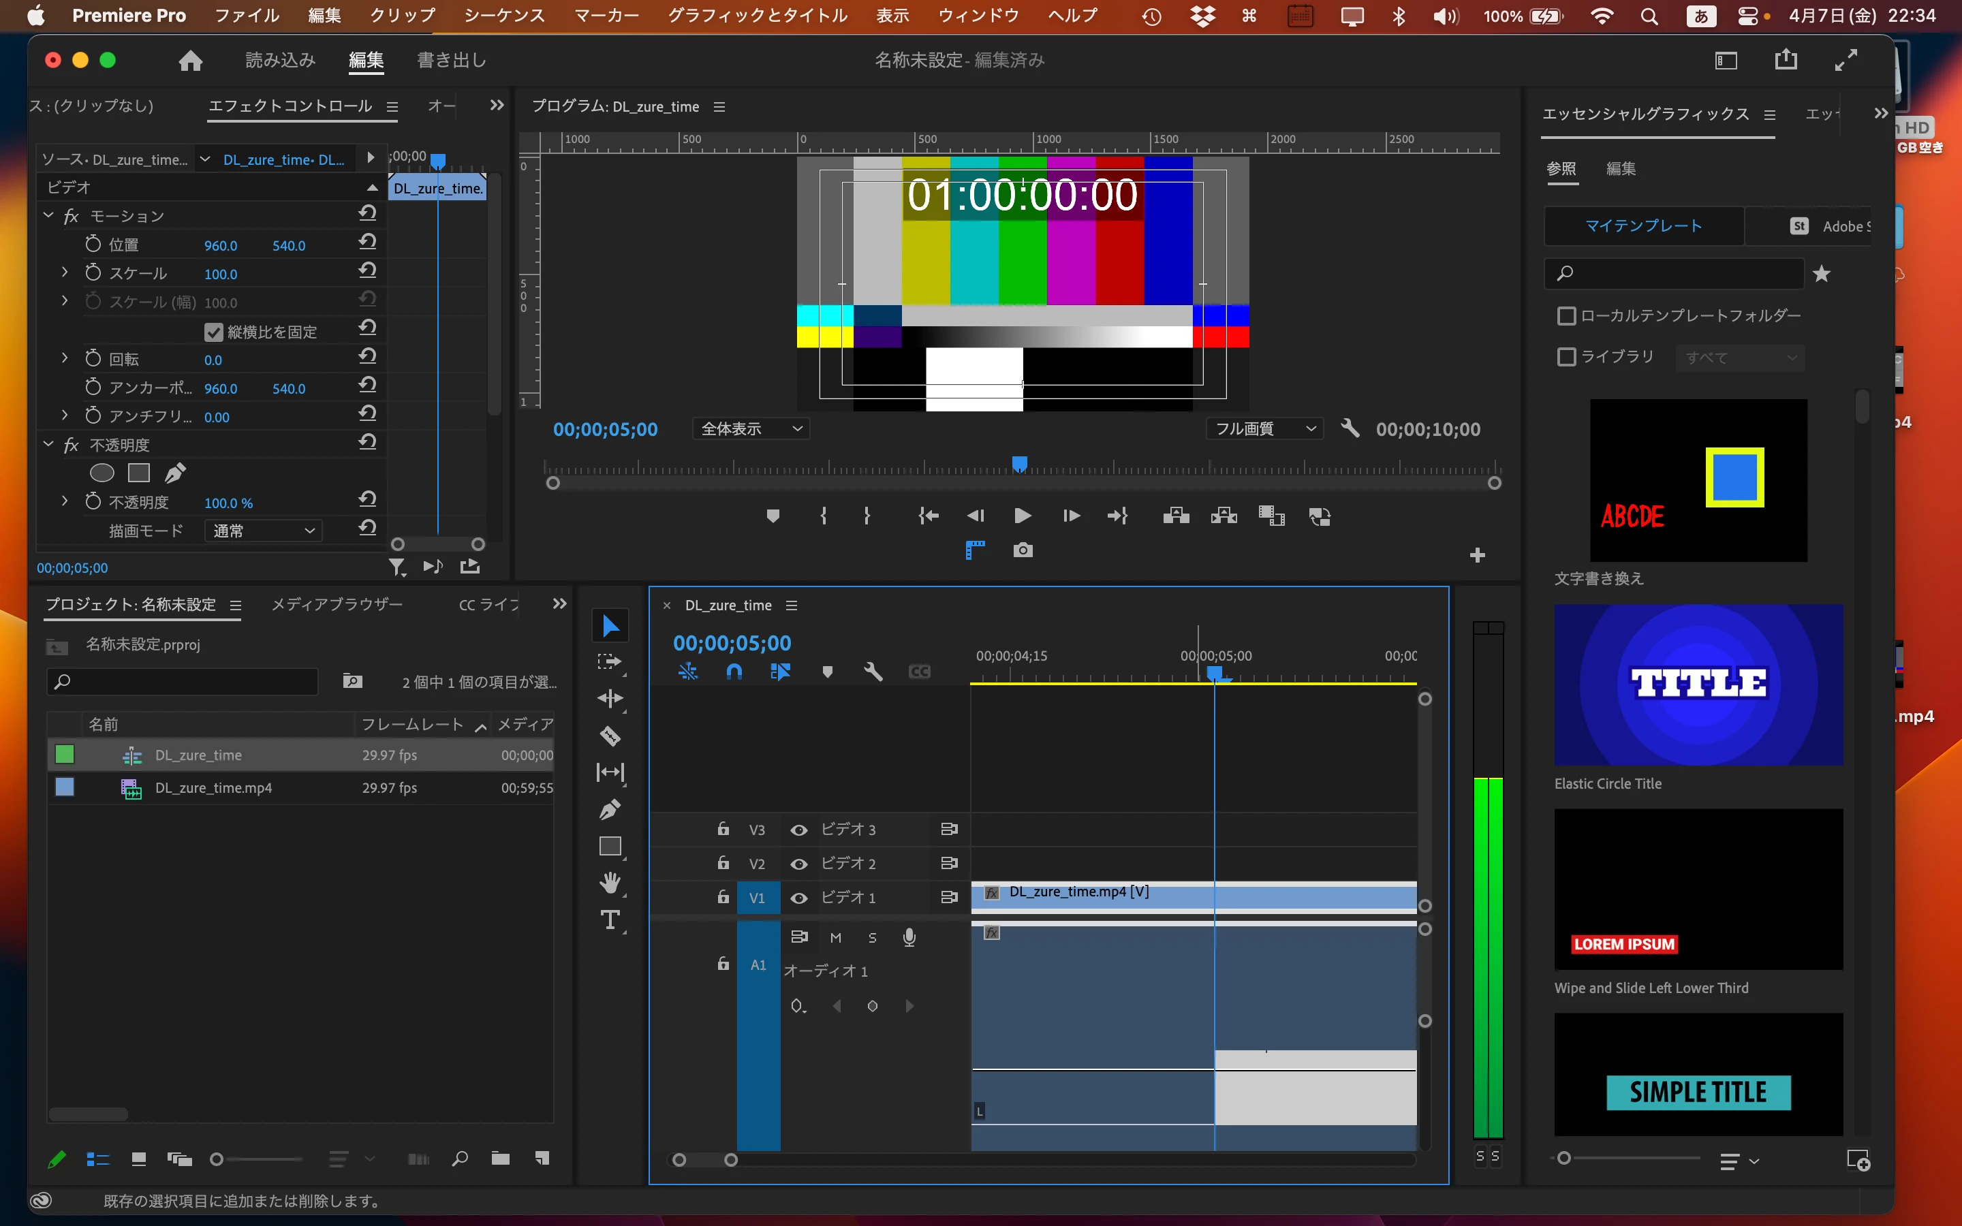Click the Project panel thumbnail size slider
The image size is (1962, 1226).
tap(217, 1159)
